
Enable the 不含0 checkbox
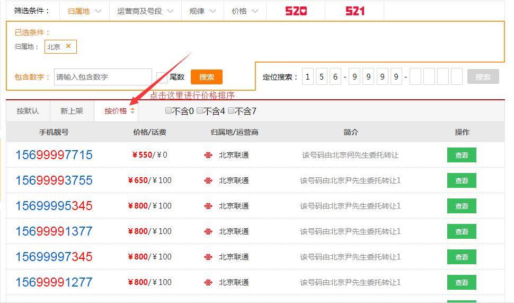click(x=169, y=111)
